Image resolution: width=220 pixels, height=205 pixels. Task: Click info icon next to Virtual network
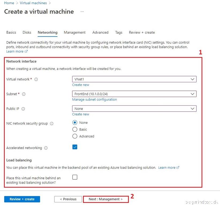(36, 80)
